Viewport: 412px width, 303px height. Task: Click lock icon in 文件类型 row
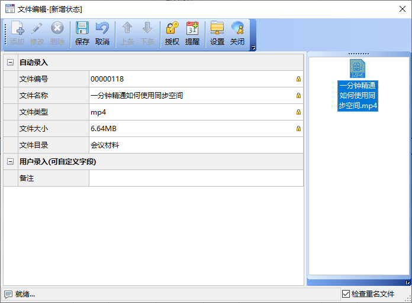point(298,112)
